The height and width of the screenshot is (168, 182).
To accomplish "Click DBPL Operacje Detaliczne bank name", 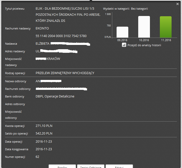I will (x=55, y=96).
